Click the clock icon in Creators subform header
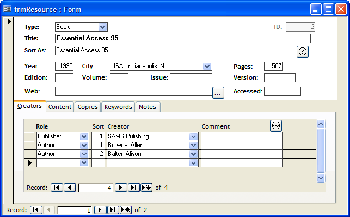Screen dimensions: 350x217 [276, 125]
